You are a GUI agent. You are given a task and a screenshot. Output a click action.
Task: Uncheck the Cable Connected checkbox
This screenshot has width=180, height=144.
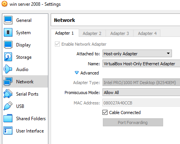coord(105,113)
